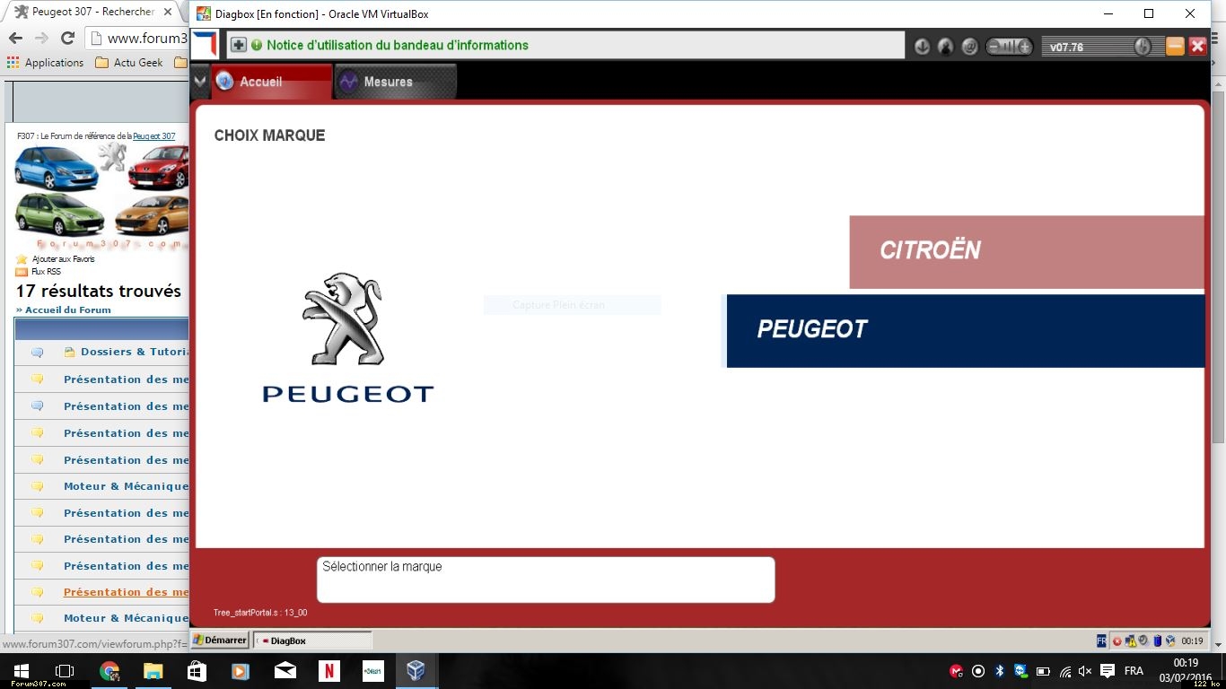Image resolution: width=1226 pixels, height=689 pixels.
Task: Select the PEUGEOT brand button
Action: (965, 330)
